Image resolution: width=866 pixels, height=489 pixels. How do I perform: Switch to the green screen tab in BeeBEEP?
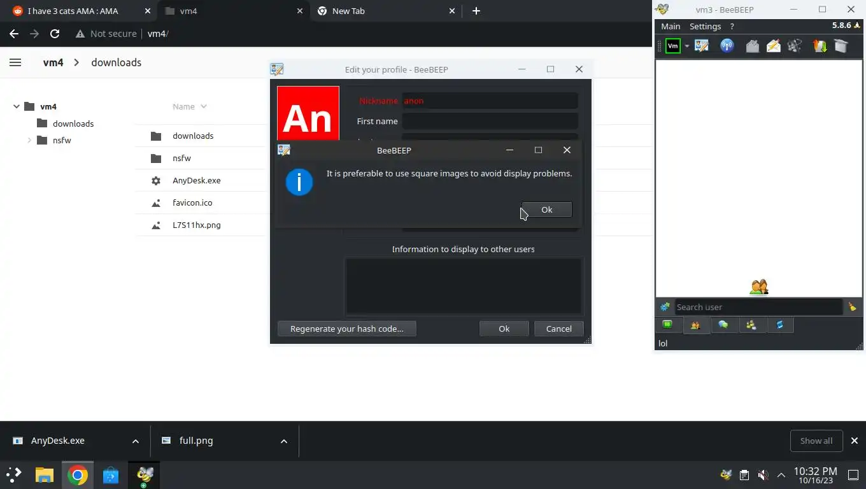click(x=667, y=325)
